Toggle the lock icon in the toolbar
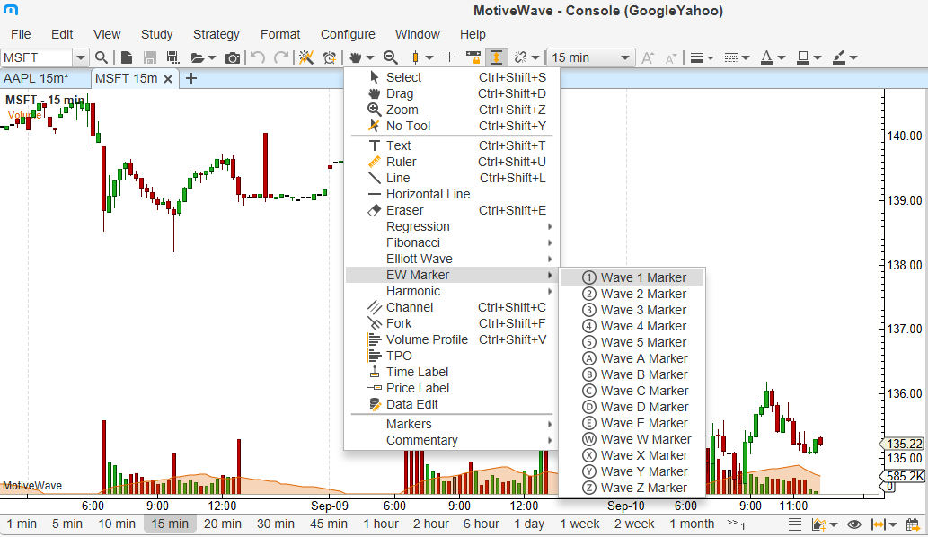Screen dimensions: 928x537 (x=473, y=57)
